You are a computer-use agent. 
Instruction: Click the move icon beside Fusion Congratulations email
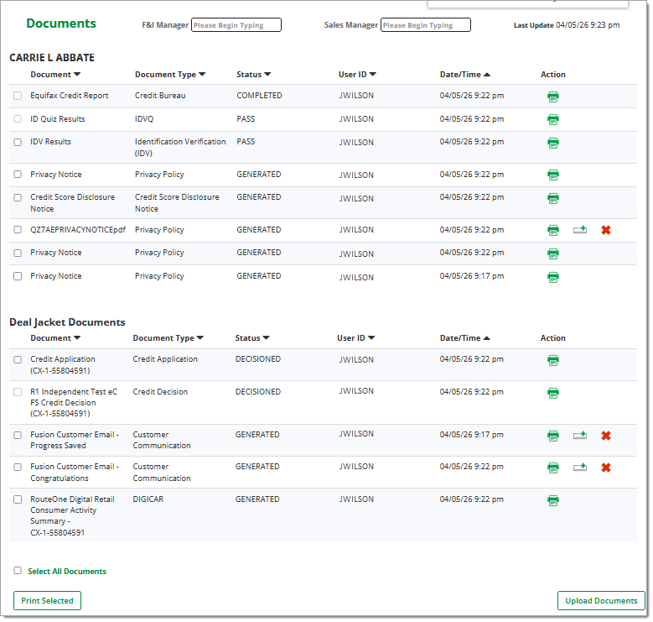[580, 468]
